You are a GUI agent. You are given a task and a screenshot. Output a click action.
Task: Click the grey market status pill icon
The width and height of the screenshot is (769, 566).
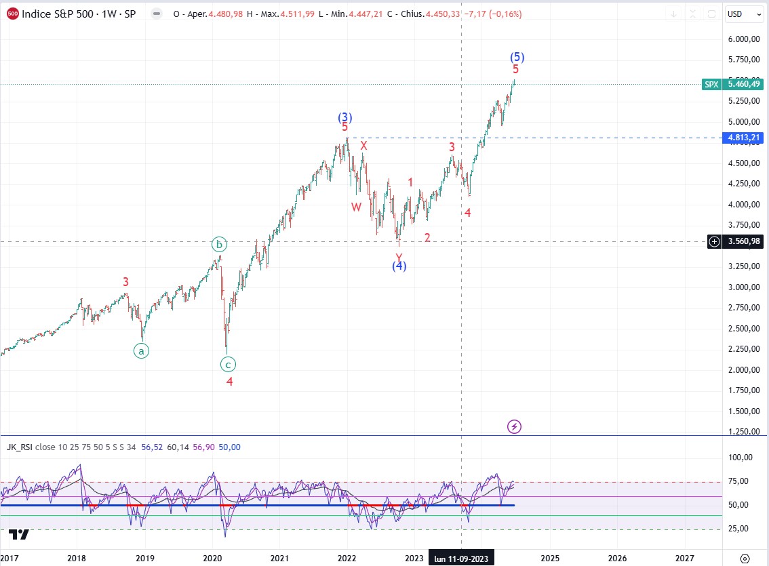pyautogui.click(x=157, y=14)
